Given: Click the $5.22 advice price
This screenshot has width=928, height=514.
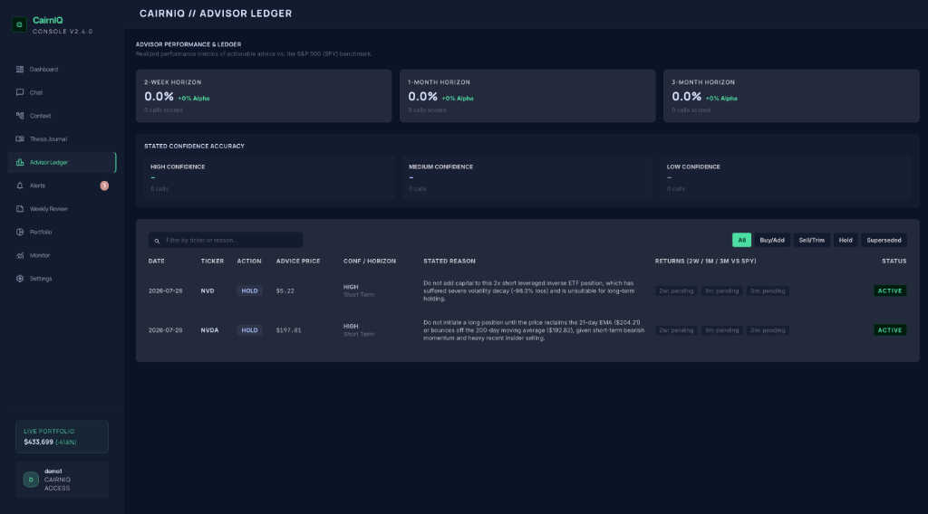Looking at the screenshot, I should pyautogui.click(x=285, y=290).
